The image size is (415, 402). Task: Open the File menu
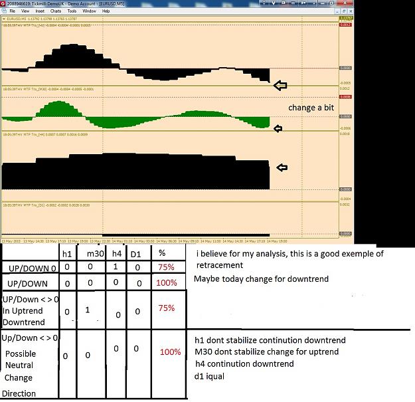[13, 11]
